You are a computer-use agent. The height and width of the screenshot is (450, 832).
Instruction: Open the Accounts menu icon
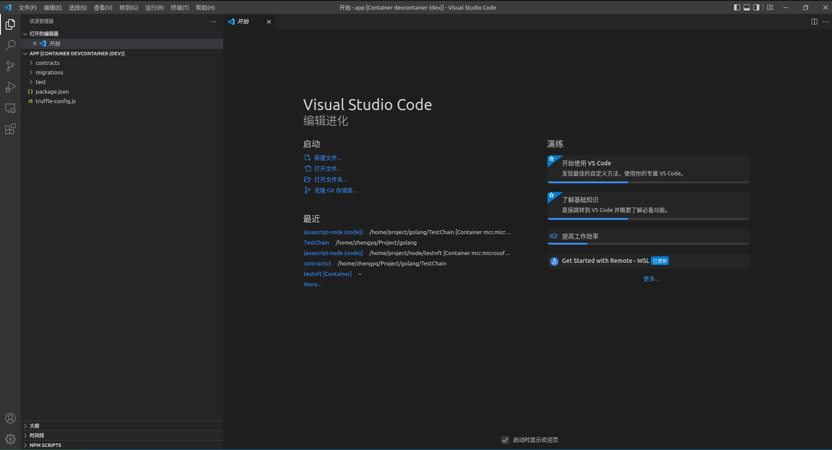pos(10,418)
